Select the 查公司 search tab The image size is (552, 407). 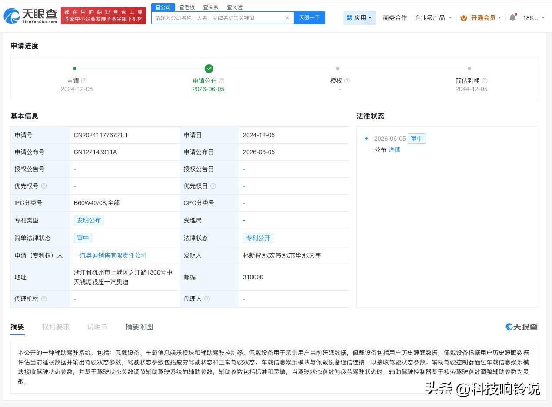pos(163,7)
